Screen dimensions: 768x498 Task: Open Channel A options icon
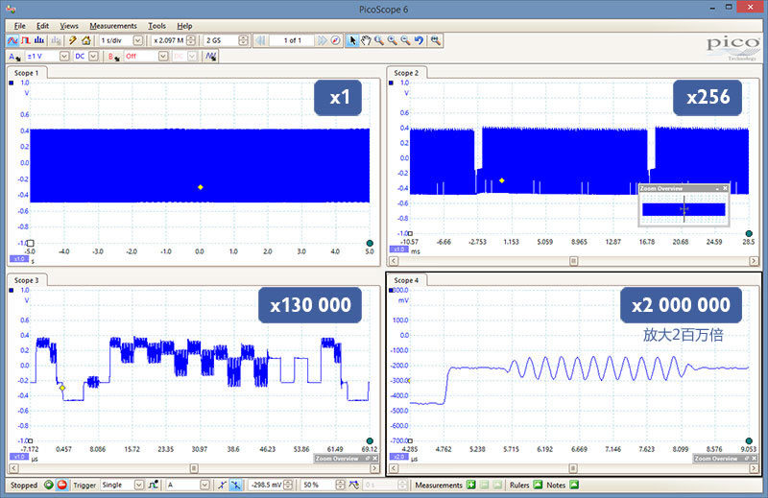14,57
